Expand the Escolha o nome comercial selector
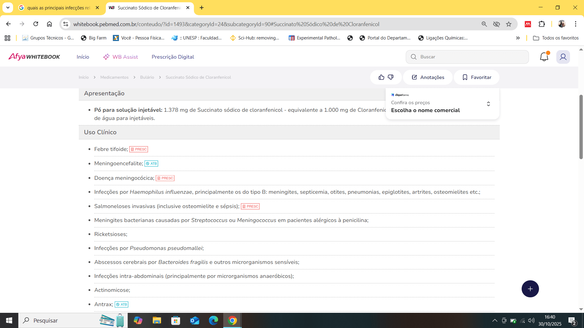Viewport: 584px width, 328px height. tap(488, 104)
